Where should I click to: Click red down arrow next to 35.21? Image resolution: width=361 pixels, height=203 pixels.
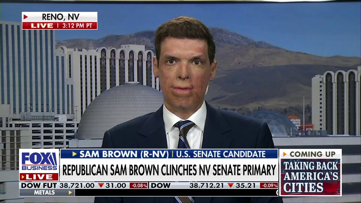[x=231, y=186]
